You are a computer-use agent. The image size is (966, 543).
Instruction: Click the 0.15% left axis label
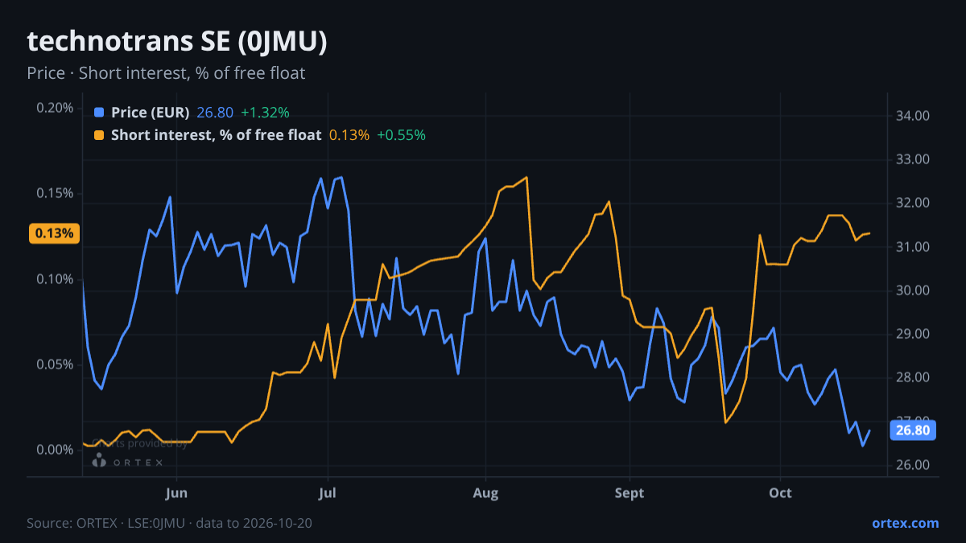click(55, 194)
